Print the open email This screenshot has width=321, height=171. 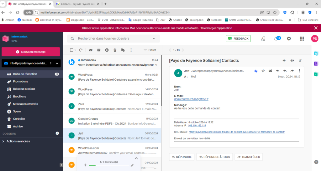292,61
